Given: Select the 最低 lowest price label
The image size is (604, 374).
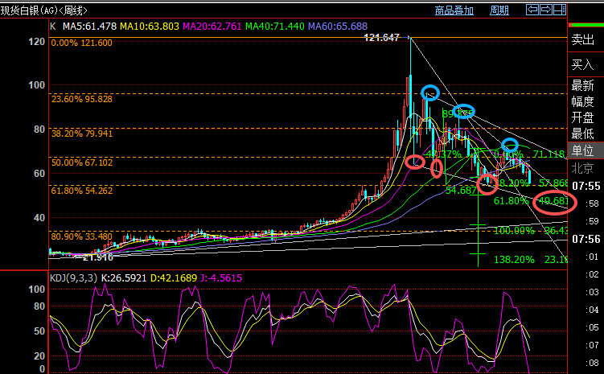Looking at the screenshot, I should [x=582, y=134].
